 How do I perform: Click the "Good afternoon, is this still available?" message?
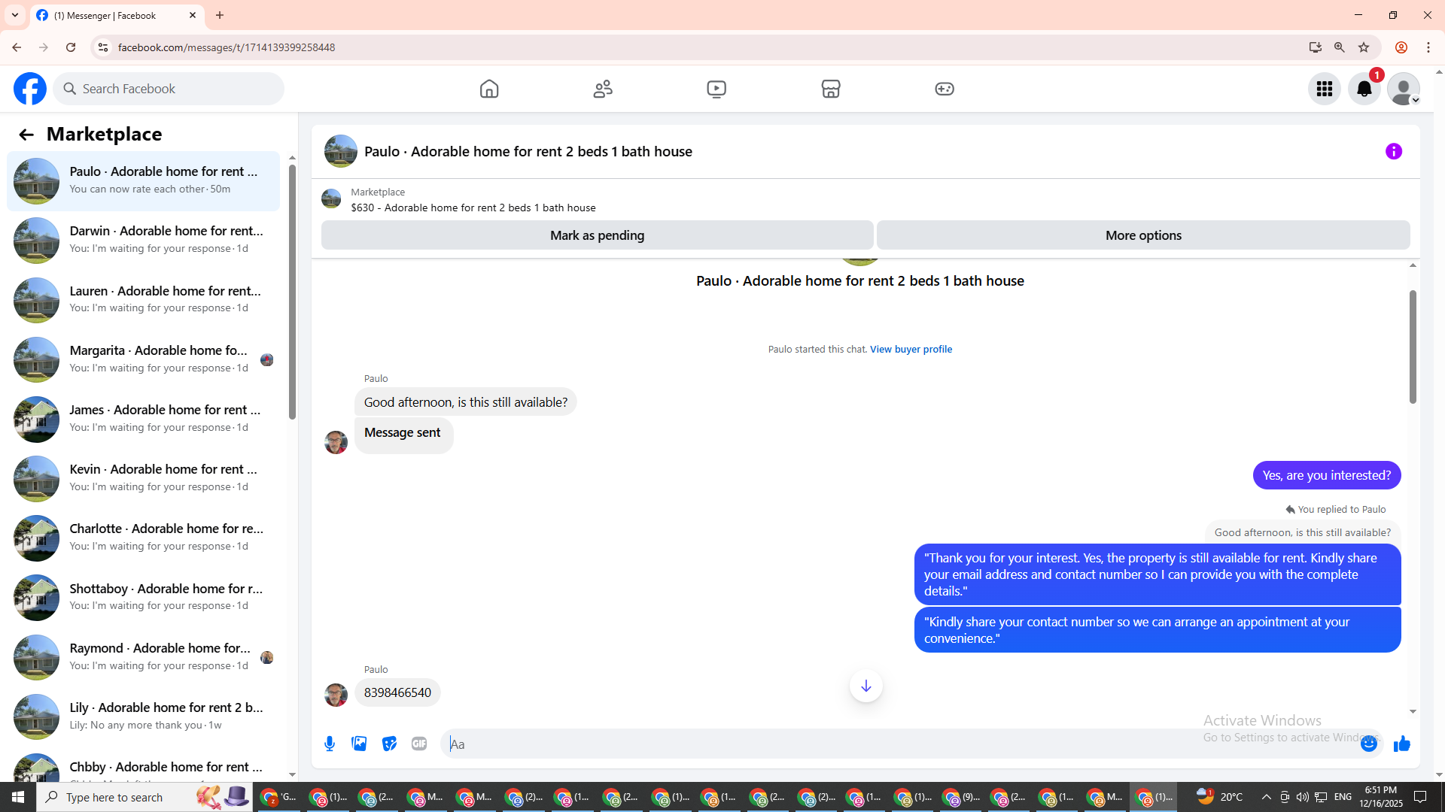coord(466,402)
